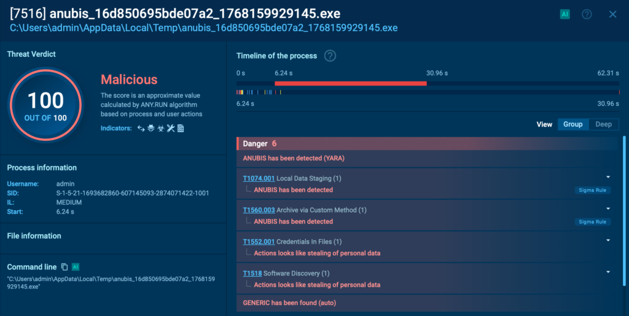Click the wrench tools indicator icon
This screenshot has width=629, height=316.
(171, 129)
